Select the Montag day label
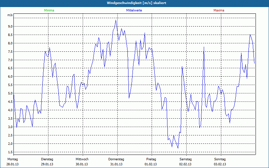Screen dimensions: 269x168 pos(12,159)
